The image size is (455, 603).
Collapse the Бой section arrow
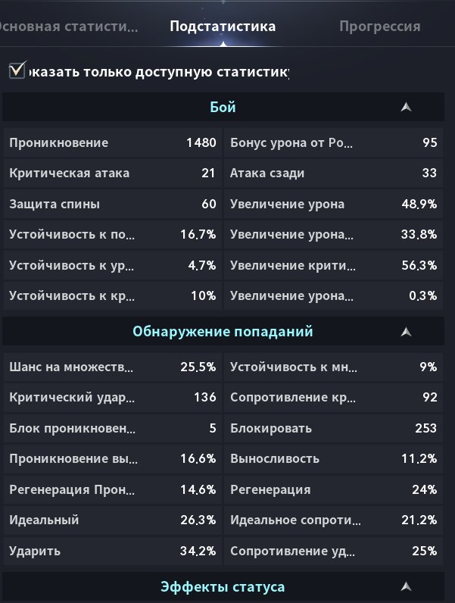[x=406, y=107]
